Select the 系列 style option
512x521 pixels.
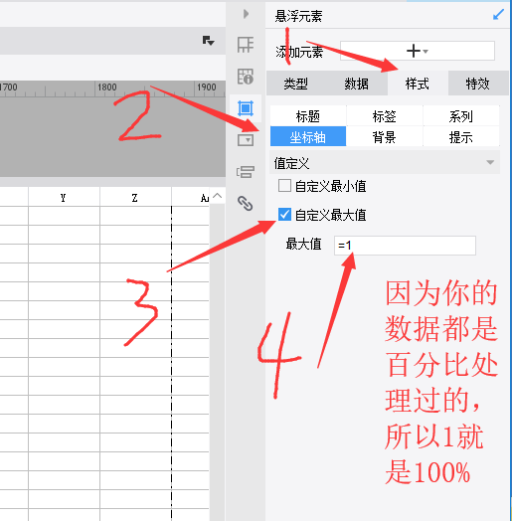(461, 116)
